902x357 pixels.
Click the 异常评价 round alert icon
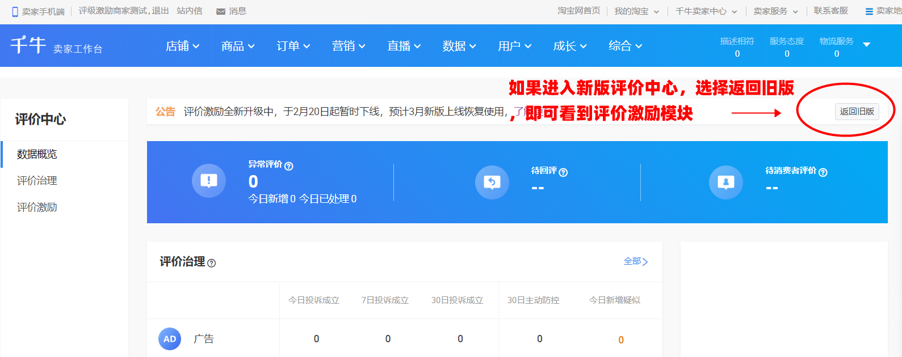click(x=209, y=181)
